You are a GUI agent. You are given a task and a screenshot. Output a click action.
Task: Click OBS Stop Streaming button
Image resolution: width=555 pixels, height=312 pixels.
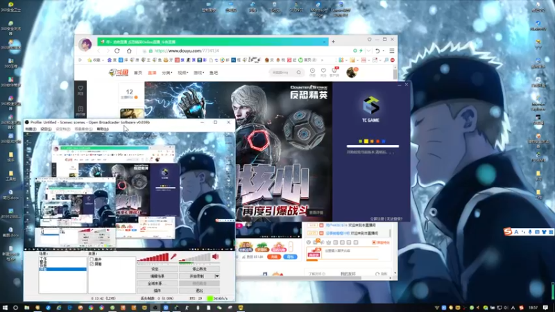(199, 269)
